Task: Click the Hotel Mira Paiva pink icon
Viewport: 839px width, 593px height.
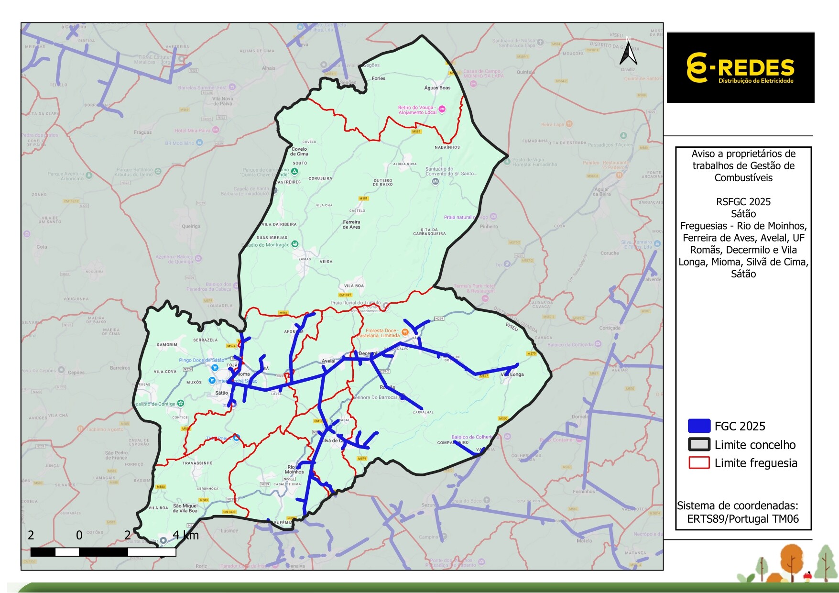Action: pyautogui.click(x=216, y=130)
